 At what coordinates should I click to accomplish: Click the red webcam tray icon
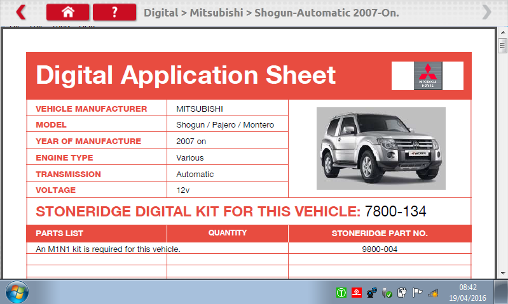click(x=357, y=293)
